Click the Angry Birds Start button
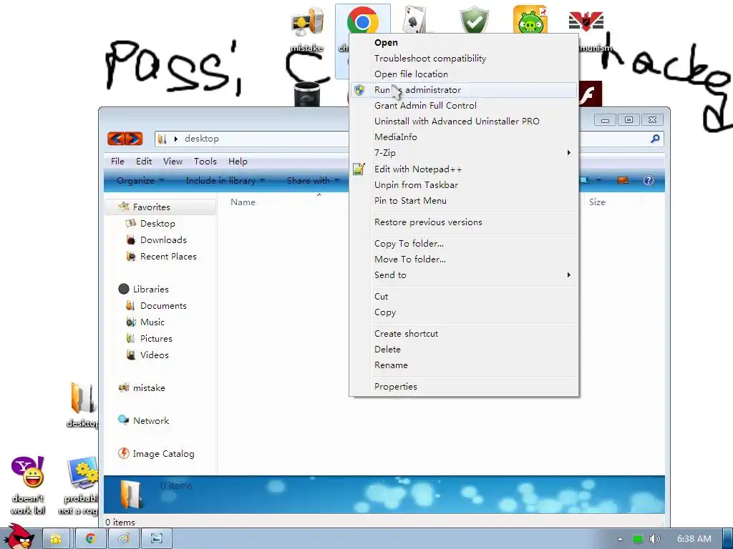733x549 pixels. pyautogui.click(x=18, y=537)
